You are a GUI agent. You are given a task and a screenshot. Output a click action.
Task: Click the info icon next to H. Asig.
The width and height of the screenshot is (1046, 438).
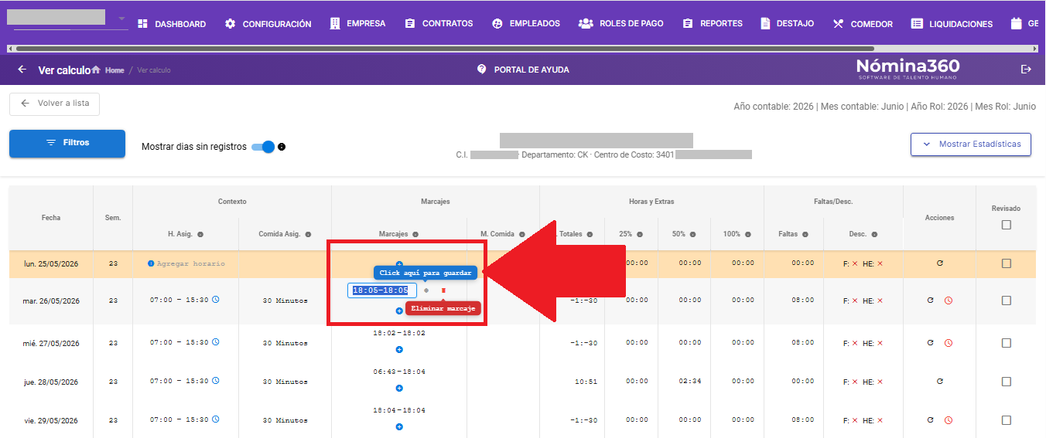[x=200, y=234]
